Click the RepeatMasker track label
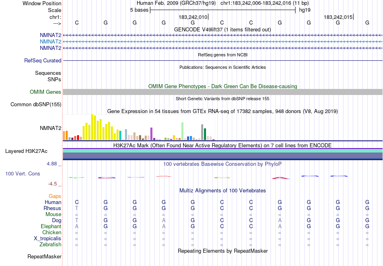Viewport: 383px width, 266px height. 44,256
